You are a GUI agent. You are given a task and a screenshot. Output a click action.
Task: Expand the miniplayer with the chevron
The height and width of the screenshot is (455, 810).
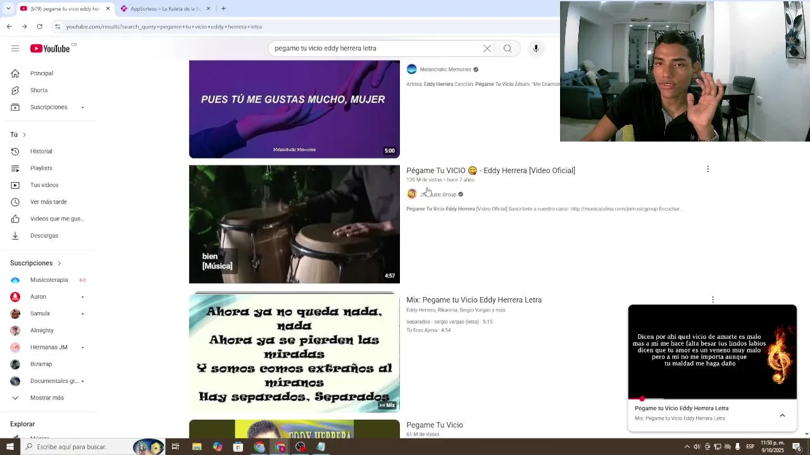[782, 416]
